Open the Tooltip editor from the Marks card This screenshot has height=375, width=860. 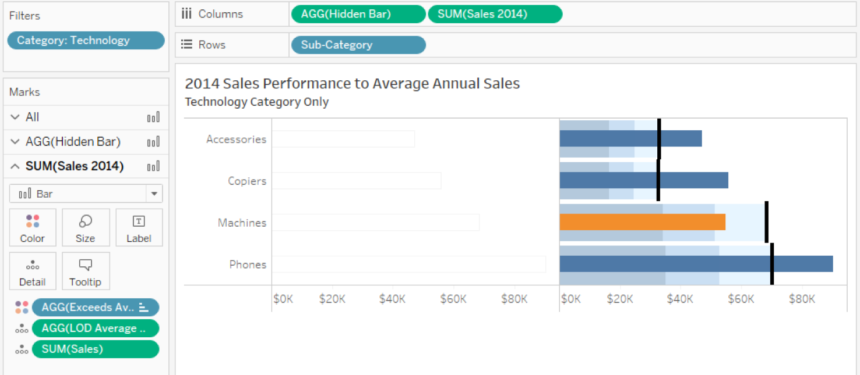click(x=86, y=271)
